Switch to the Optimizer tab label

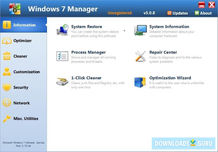22,41
